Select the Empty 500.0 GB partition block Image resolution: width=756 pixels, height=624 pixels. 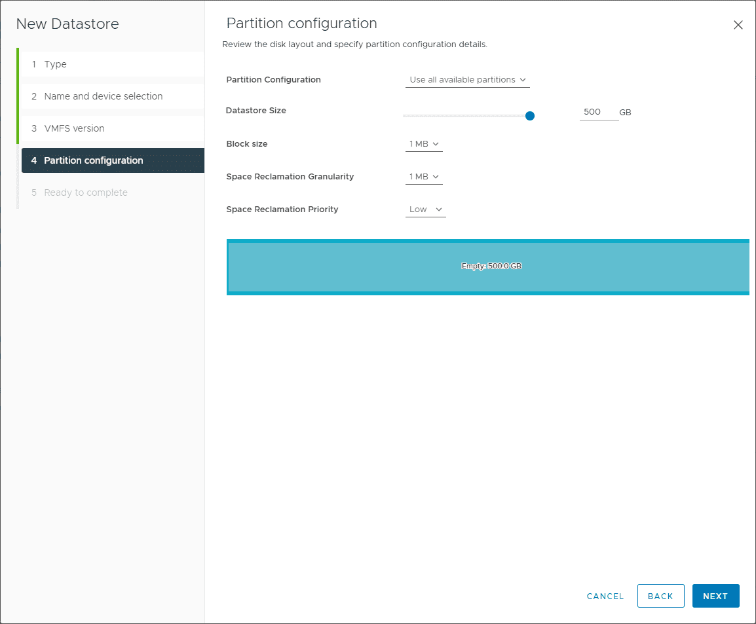[488, 266]
